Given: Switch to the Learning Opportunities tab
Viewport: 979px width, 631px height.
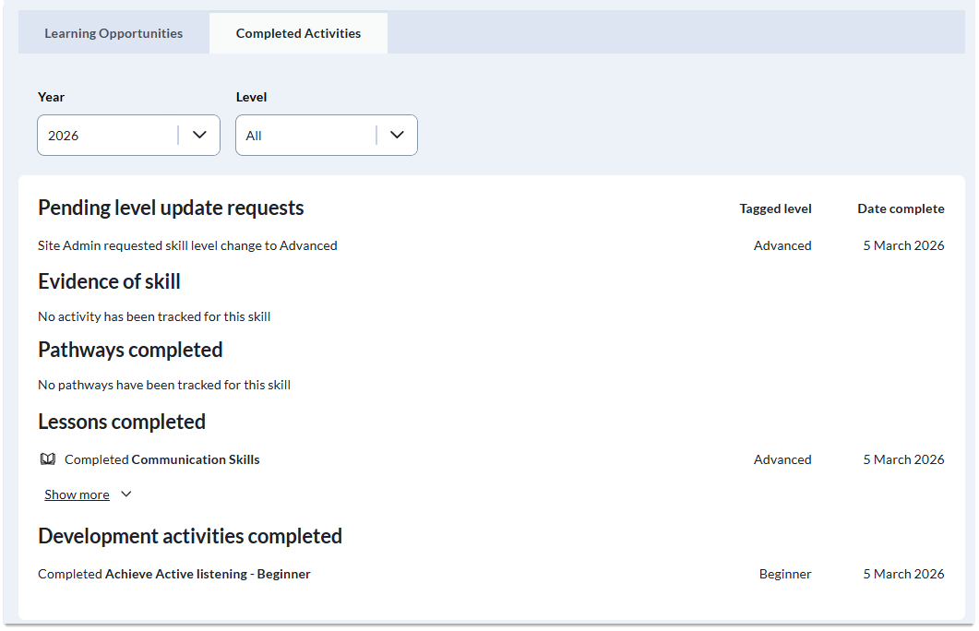Looking at the screenshot, I should (x=113, y=33).
